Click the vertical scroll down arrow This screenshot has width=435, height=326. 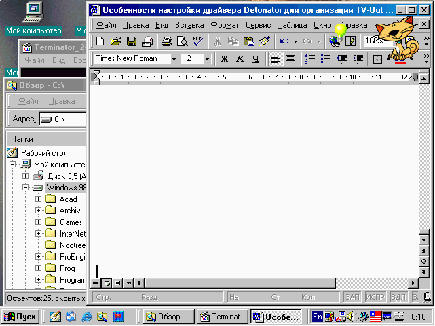point(423,239)
